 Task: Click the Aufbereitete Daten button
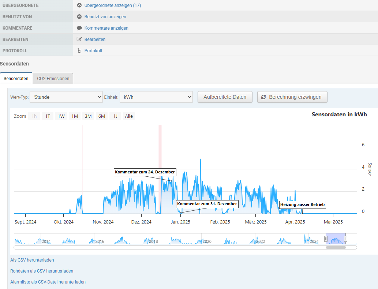[x=225, y=97]
